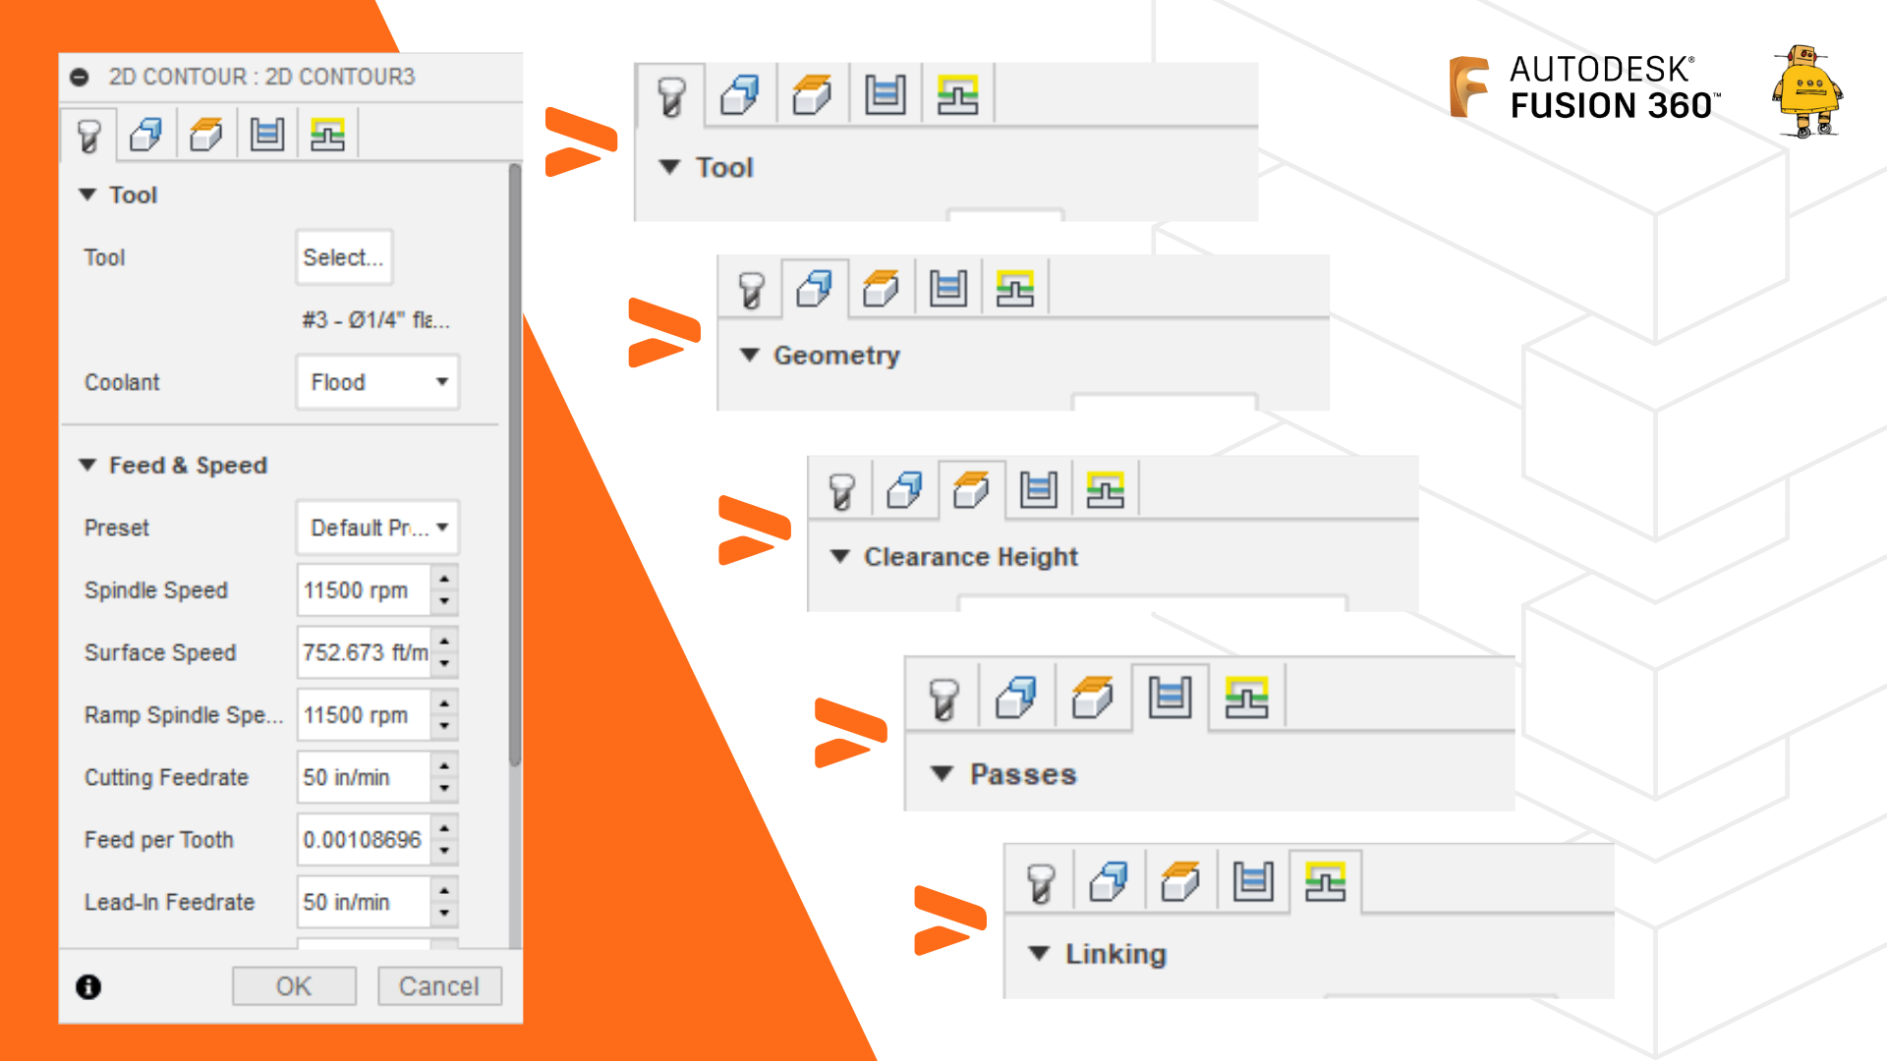The width and height of the screenshot is (1887, 1061).
Task: Select the Geometry tab icon
Action: click(818, 288)
